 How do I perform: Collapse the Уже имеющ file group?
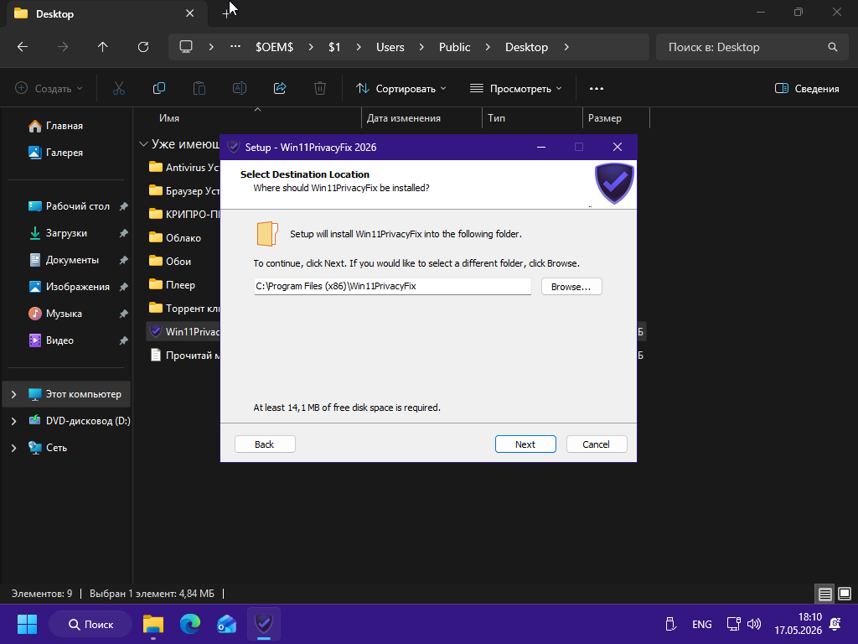coord(143,144)
